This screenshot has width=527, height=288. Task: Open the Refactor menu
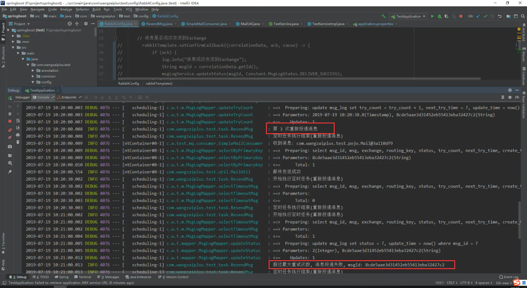pos(82,9)
